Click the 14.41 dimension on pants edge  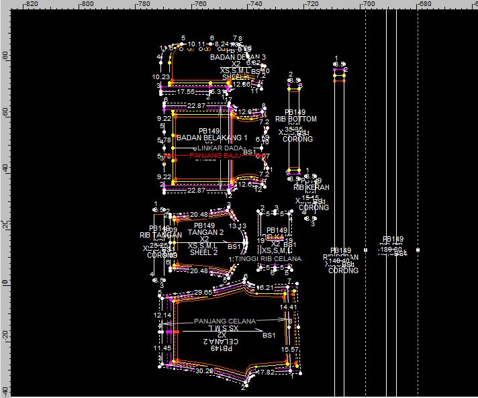tap(289, 307)
